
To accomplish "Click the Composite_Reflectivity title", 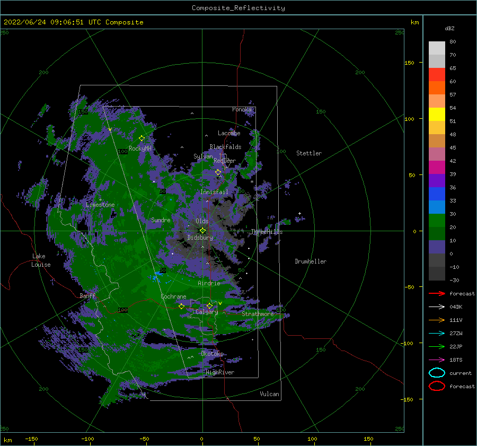I will tap(238, 8).
